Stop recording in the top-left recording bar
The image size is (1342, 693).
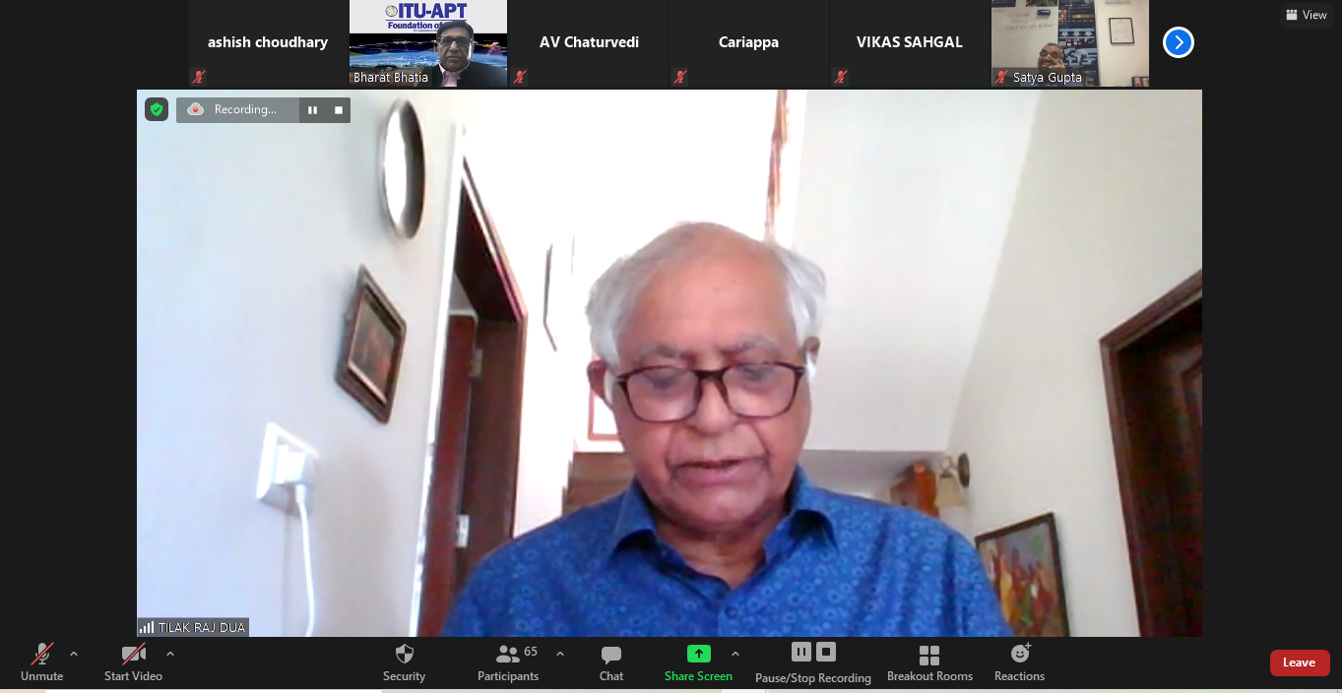(339, 110)
